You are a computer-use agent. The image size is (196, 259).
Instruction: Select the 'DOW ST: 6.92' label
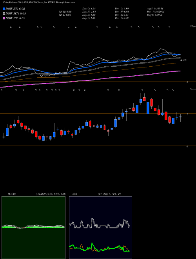(15, 9)
